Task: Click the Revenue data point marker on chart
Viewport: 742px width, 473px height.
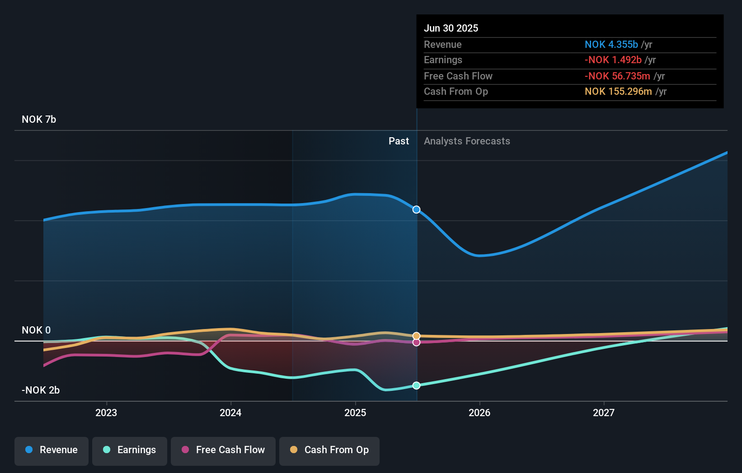Action: [416, 209]
